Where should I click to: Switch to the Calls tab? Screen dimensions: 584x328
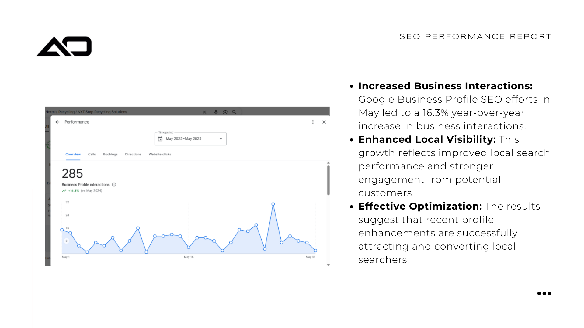[x=92, y=154]
